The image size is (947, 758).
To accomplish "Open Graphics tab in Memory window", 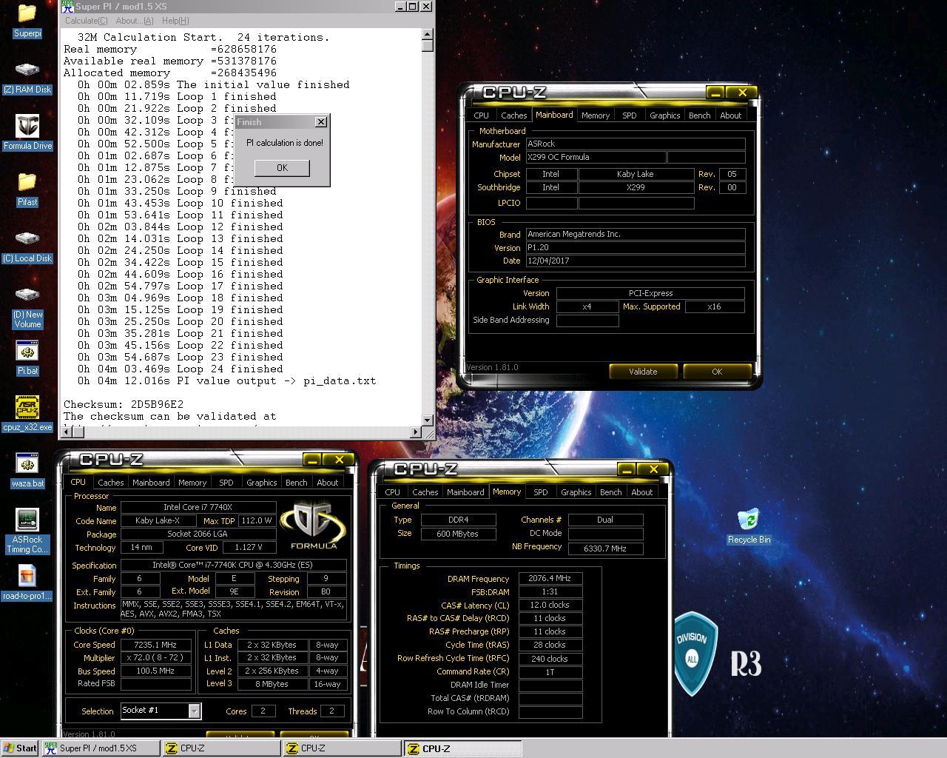I will click(x=576, y=492).
